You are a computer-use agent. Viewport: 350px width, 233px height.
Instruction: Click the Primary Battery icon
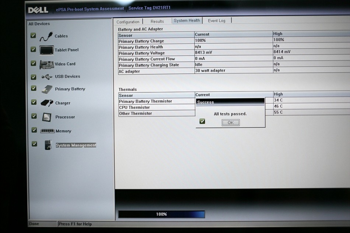[47, 89]
